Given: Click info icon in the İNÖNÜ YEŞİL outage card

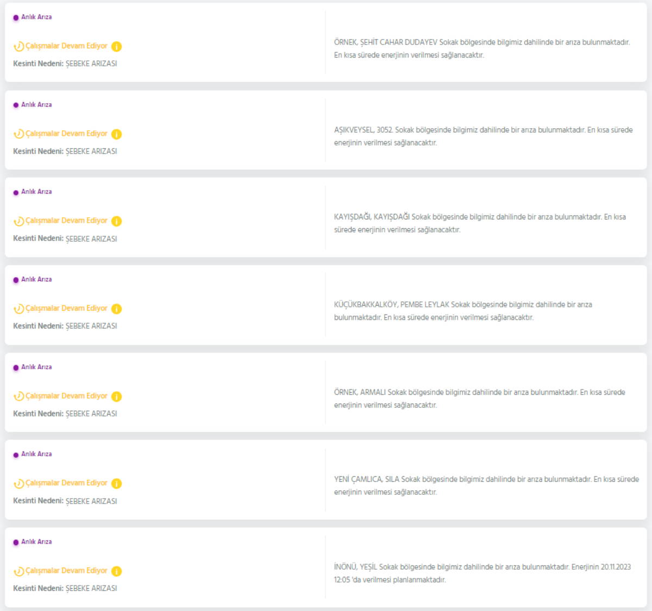Looking at the screenshot, I should click(x=116, y=571).
